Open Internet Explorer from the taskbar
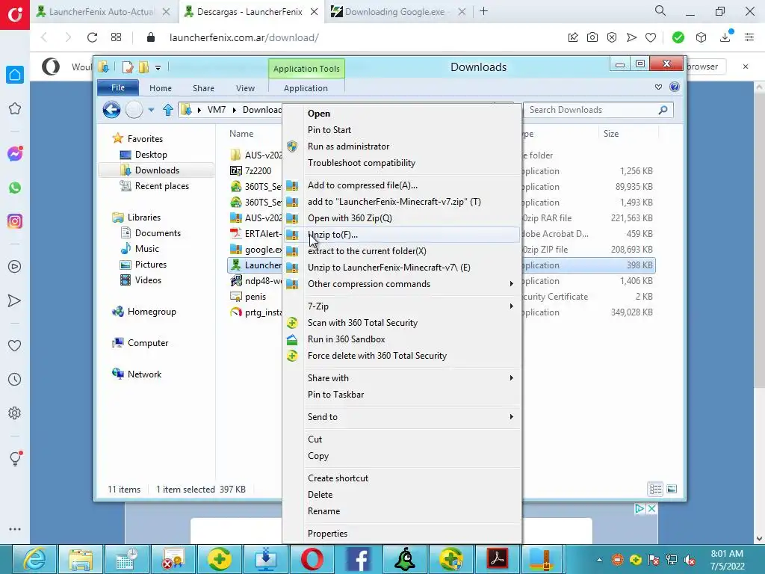 coord(34,559)
